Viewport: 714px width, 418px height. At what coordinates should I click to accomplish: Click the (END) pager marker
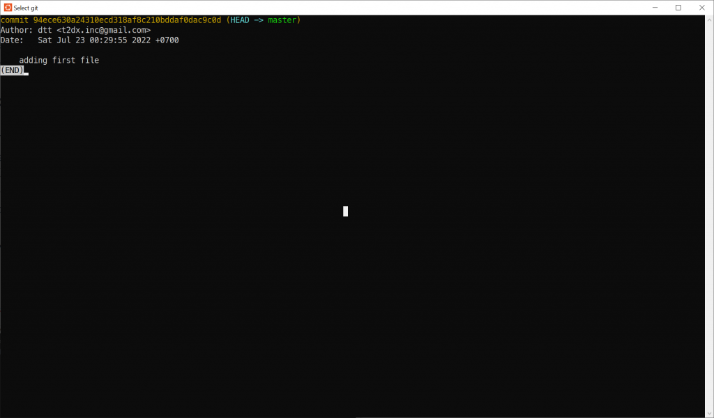point(12,70)
